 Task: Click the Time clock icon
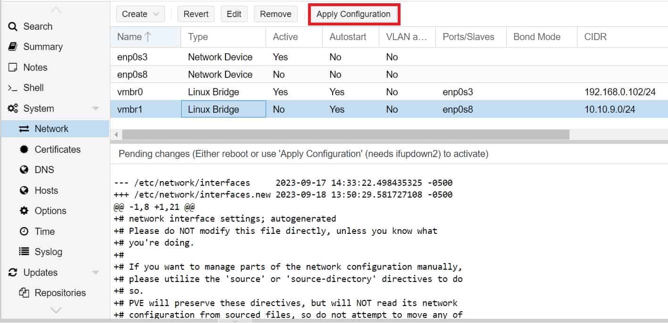coord(24,232)
